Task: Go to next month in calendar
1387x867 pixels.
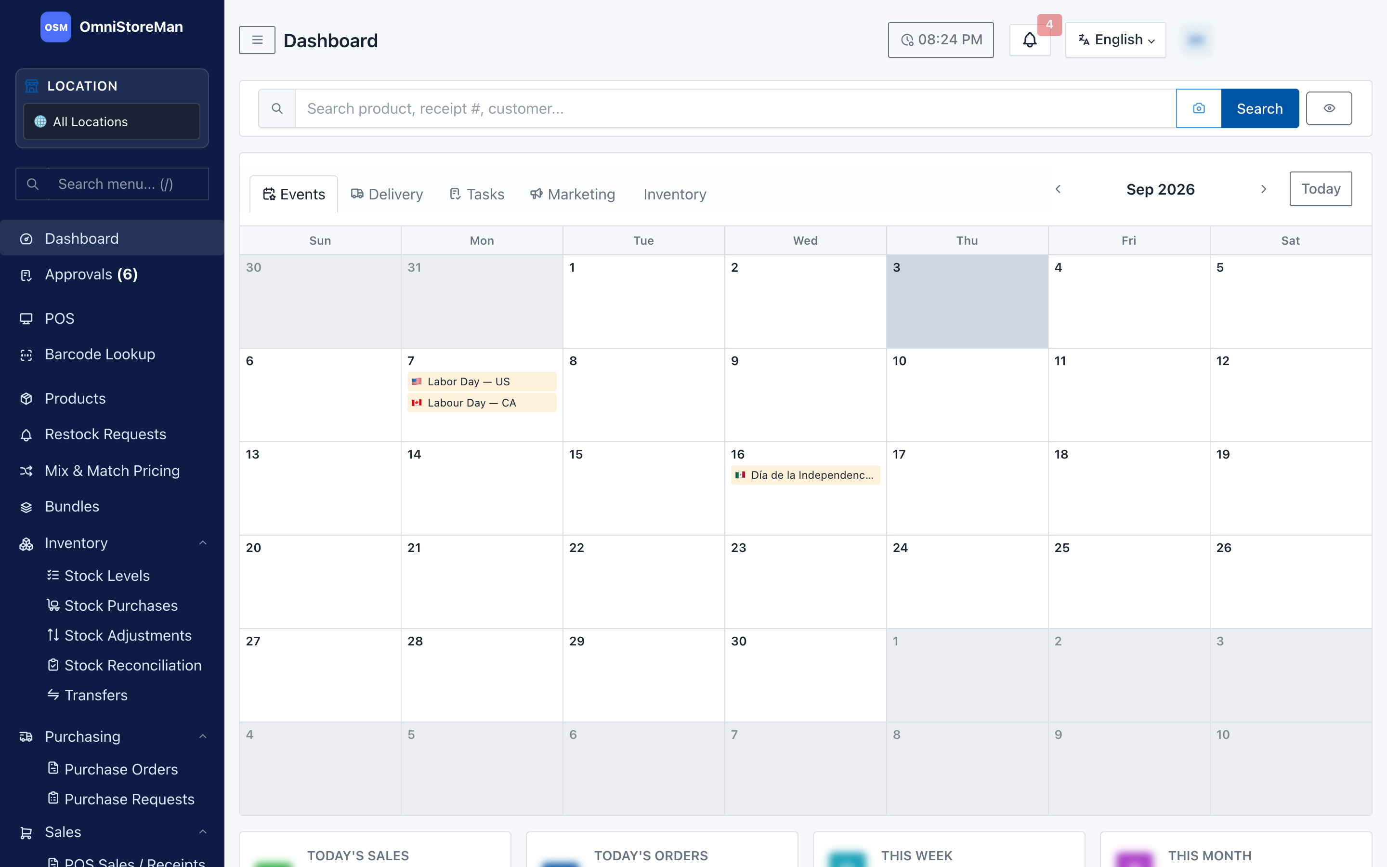Action: [1263, 189]
